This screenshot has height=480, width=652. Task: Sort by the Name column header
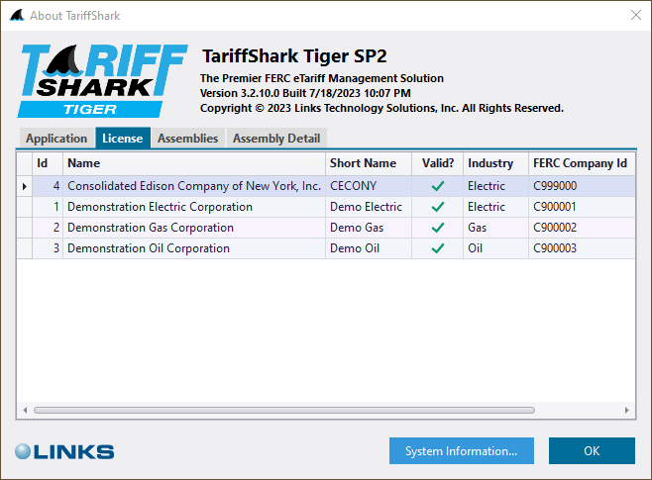pos(194,163)
